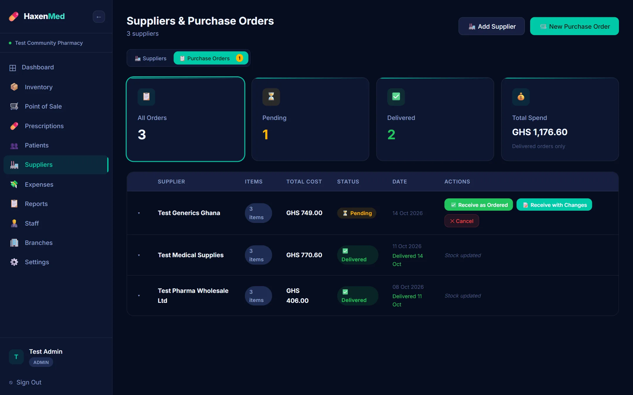Screen dimensions: 633x395
Task: Cancel the Test Generics Ghana order
Action: pos(462,221)
